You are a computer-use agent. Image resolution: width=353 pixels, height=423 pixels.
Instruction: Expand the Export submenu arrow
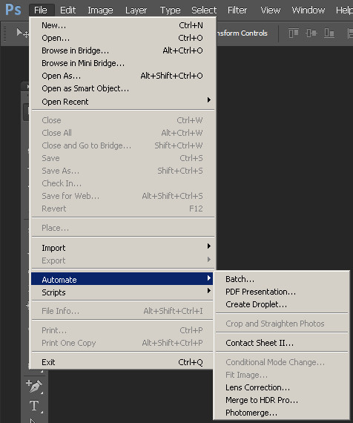(209, 260)
